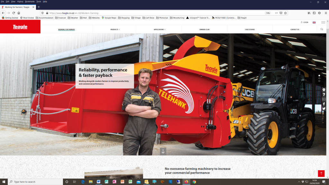
Task: Open a new browser tab
Action: [x=39, y=7]
